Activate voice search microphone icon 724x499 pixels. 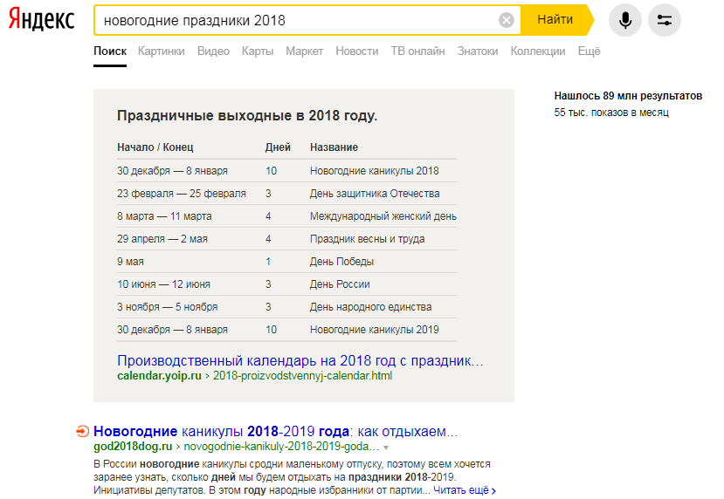coord(624,20)
